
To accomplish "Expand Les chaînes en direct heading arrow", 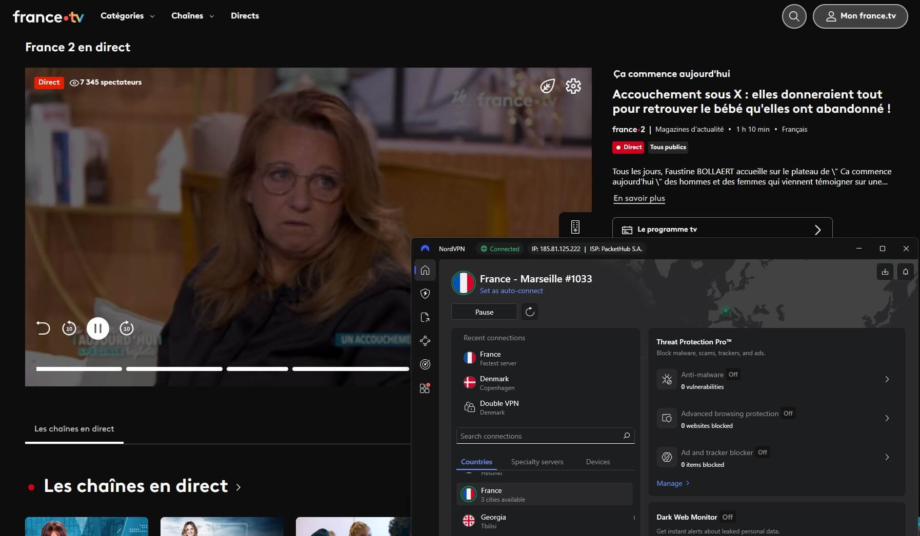I will pos(238,487).
